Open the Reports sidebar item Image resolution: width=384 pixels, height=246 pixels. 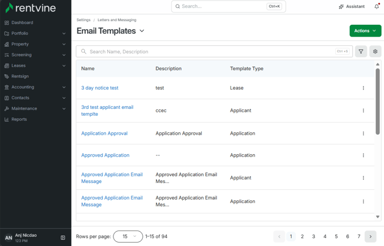click(x=19, y=119)
